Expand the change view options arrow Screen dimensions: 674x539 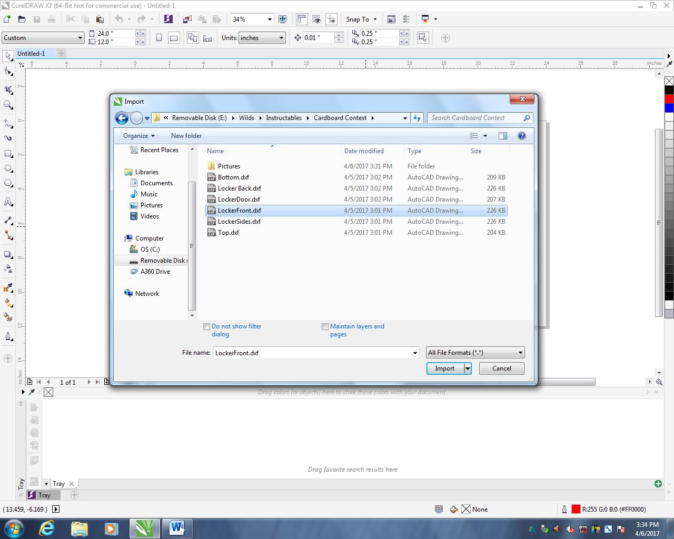[485, 136]
